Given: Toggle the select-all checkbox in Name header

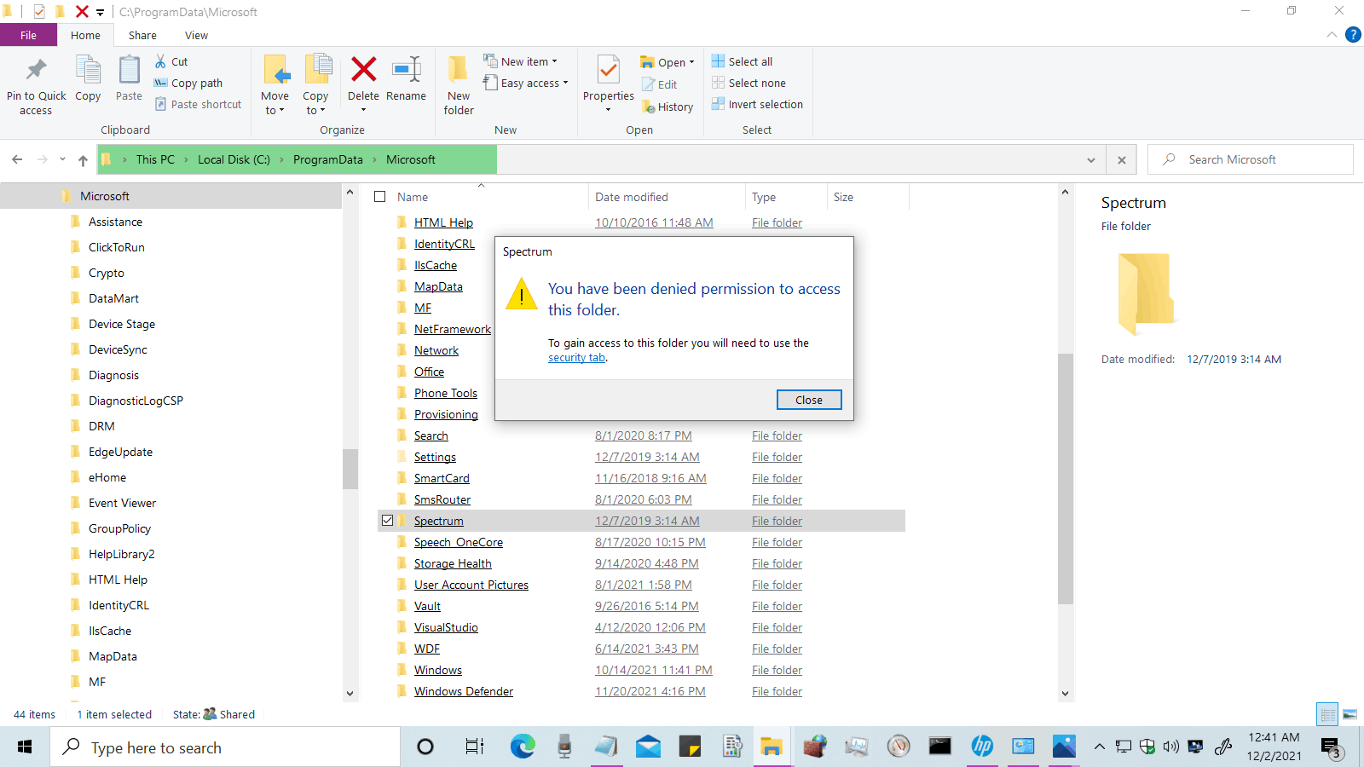Looking at the screenshot, I should coord(380,197).
